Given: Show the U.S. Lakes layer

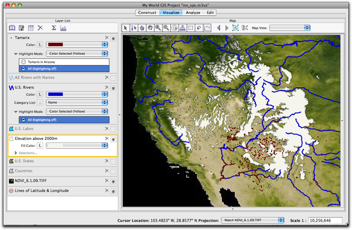Looking at the screenshot, I should 113,129.
